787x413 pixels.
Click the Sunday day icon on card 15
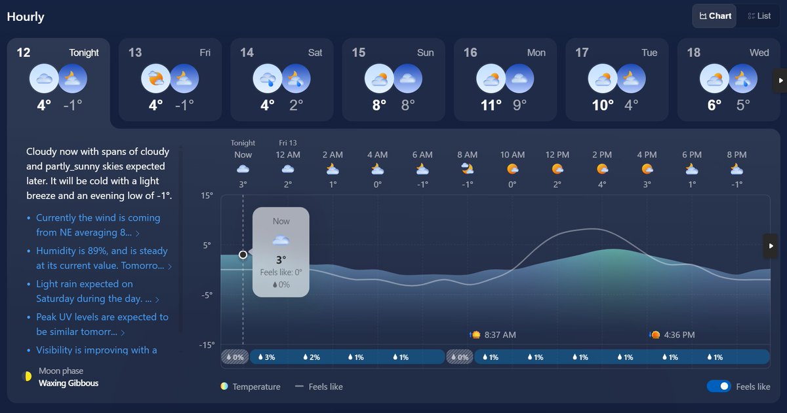click(x=379, y=79)
